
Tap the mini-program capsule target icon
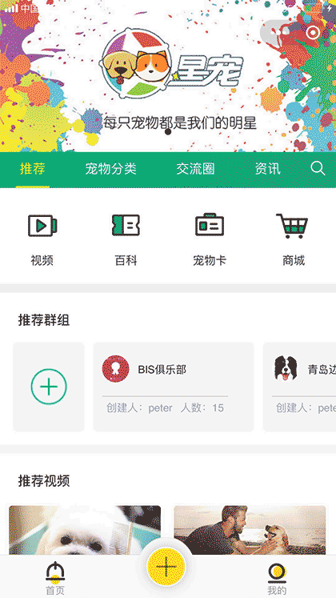(313, 32)
